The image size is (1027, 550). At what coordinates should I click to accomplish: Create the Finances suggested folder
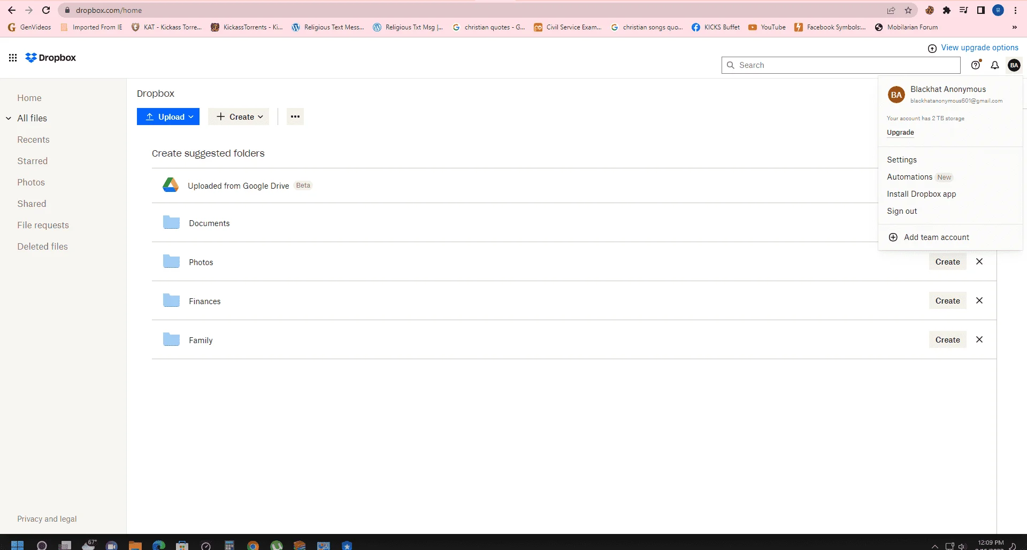pos(947,300)
